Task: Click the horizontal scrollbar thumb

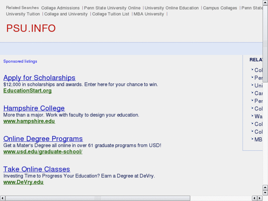Action: [98, 198]
